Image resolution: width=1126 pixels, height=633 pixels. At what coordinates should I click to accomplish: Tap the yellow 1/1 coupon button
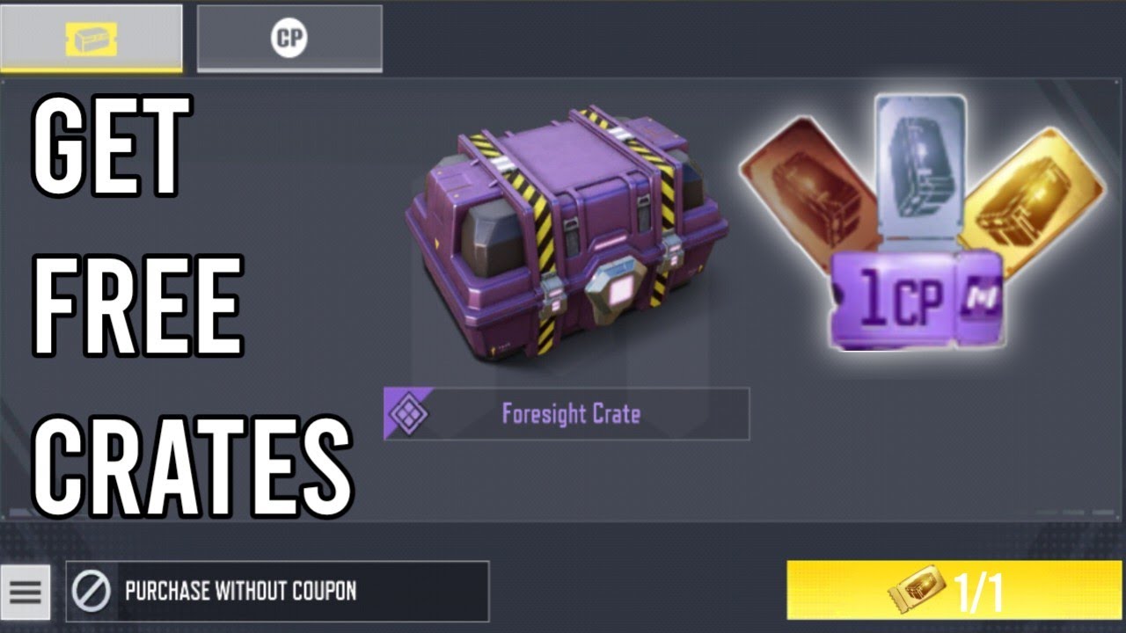click(x=956, y=591)
